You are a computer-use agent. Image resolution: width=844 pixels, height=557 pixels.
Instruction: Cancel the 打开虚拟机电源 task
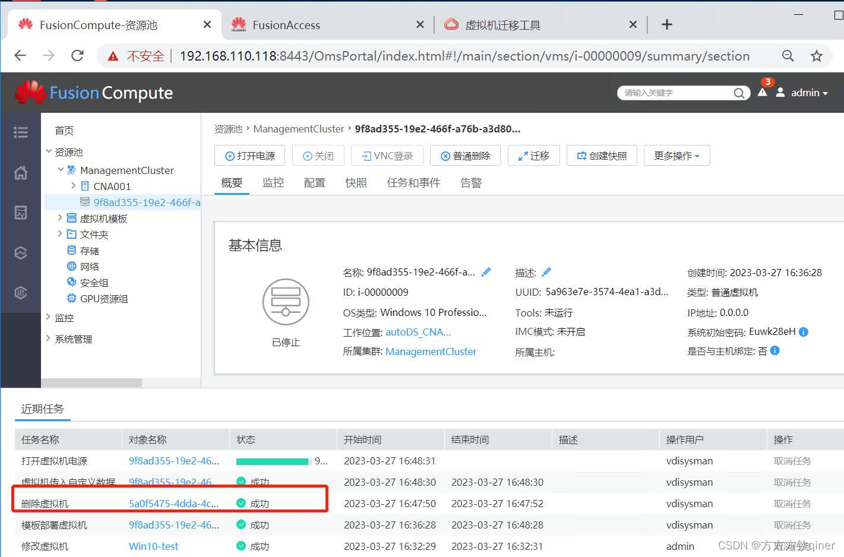tap(792, 461)
